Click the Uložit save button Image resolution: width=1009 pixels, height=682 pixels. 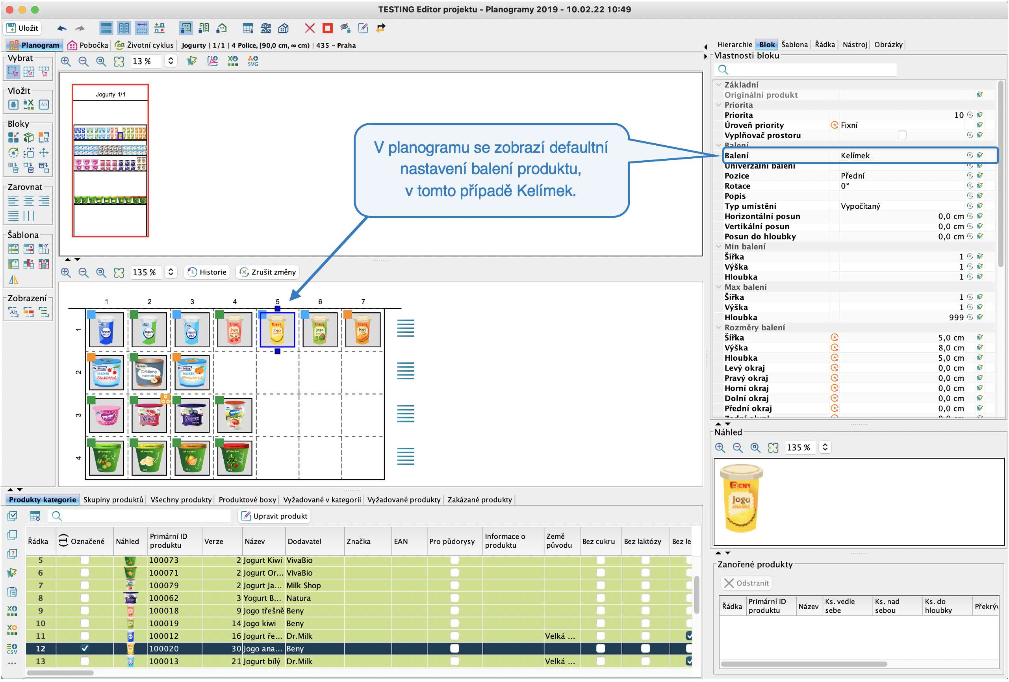[x=23, y=28]
